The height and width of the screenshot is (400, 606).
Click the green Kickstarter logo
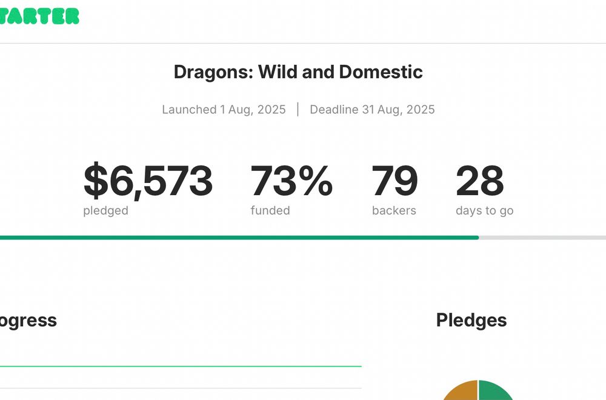pyautogui.click(x=39, y=16)
